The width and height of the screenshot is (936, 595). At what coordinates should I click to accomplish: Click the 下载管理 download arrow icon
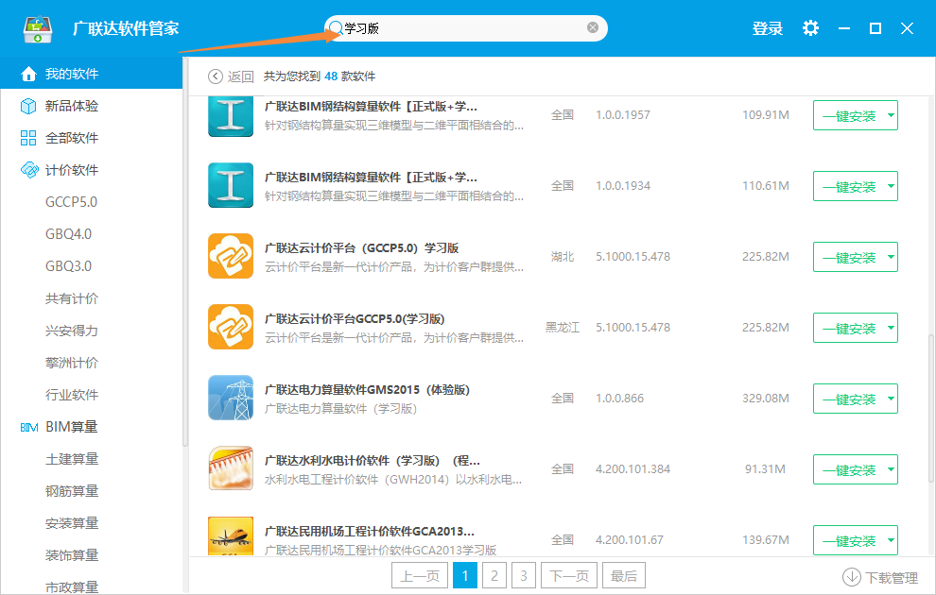coord(851,576)
